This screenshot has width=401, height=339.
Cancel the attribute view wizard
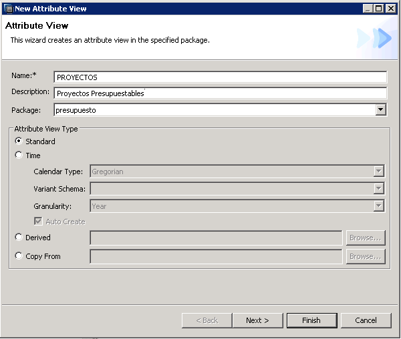click(366, 320)
